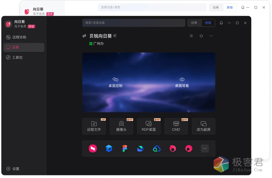
Task: Open 远程文件 remote file transfer
Action: coord(94,126)
